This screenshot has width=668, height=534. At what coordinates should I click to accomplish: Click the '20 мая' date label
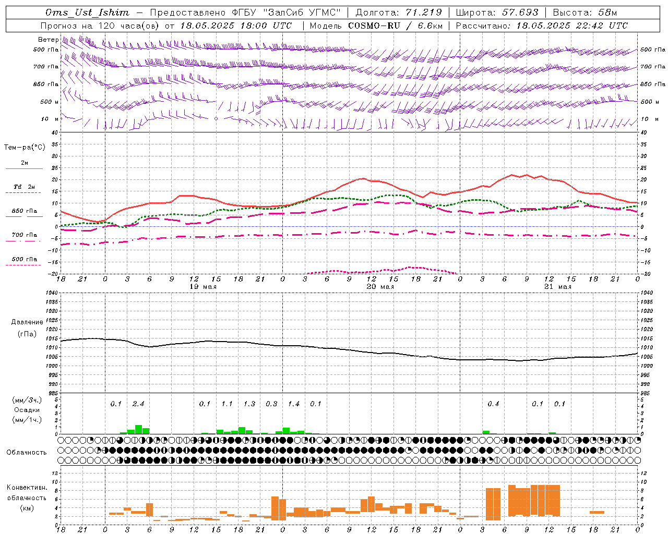click(380, 287)
